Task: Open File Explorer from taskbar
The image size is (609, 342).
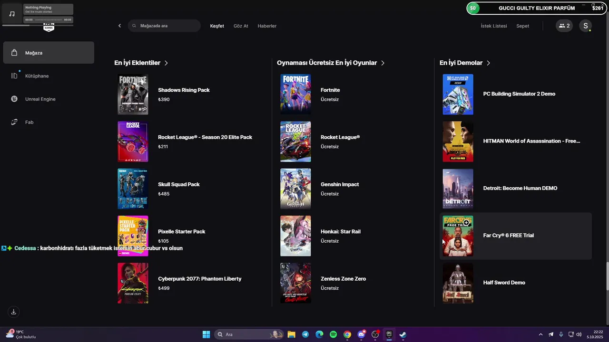Action: 292,334
